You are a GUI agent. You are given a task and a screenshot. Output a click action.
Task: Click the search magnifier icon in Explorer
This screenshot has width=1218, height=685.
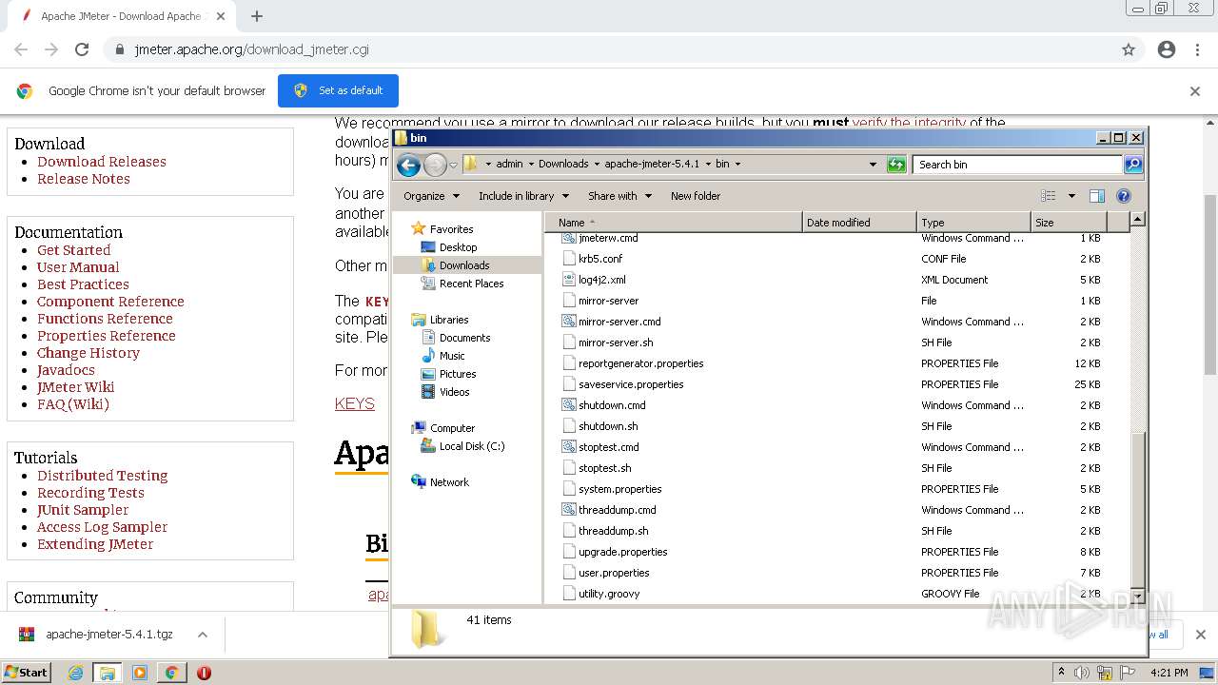click(x=1132, y=165)
